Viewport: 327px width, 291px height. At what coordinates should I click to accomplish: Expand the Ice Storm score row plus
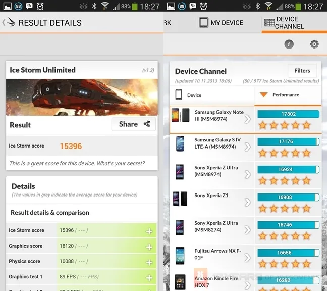pyautogui.click(x=149, y=231)
